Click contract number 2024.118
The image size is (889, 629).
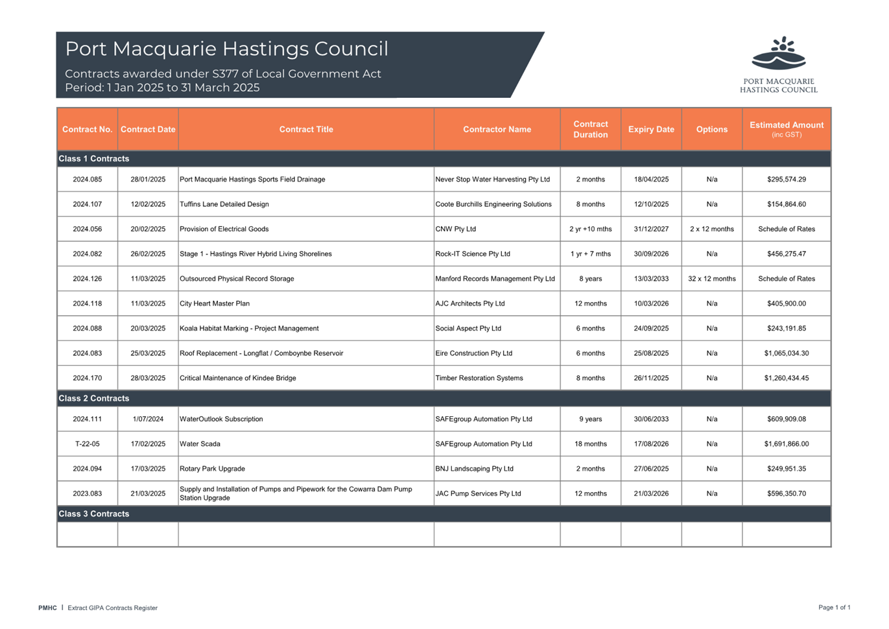pyautogui.click(x=88, y=303)
